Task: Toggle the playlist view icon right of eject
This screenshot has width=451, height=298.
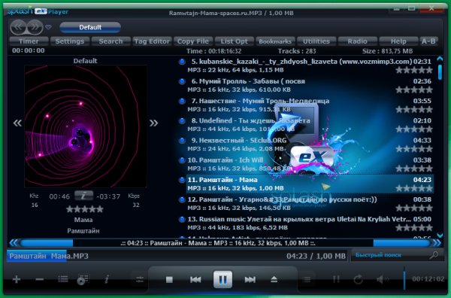Action: (307, 279)
